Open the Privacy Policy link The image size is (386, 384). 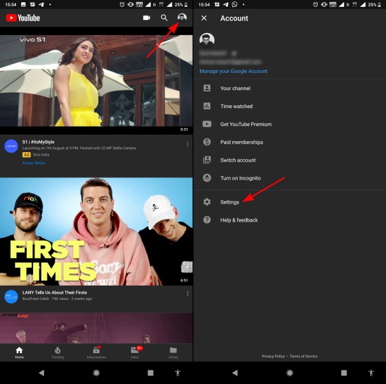[273, 356]
